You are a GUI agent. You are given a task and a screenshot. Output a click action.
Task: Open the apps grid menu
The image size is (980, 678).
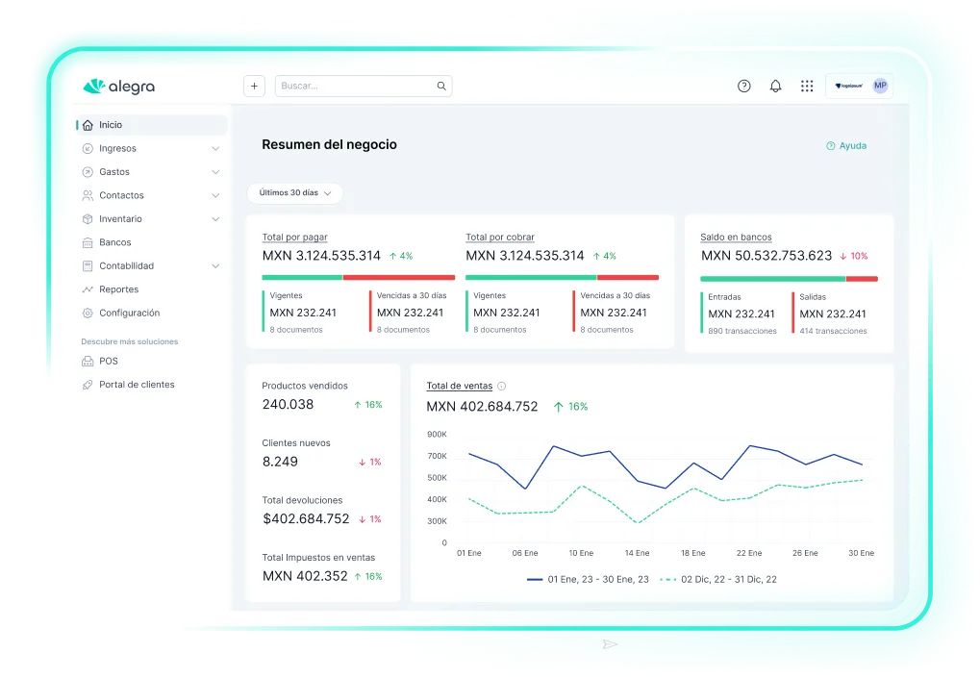tap(807, 87)
